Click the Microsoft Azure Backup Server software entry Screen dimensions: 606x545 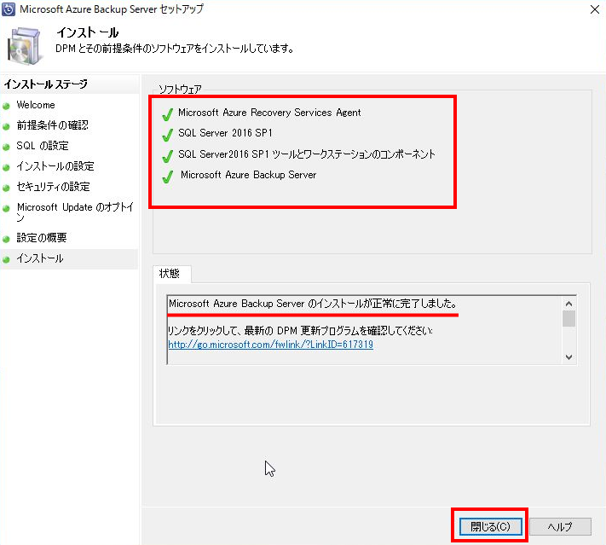coord(249,175)
